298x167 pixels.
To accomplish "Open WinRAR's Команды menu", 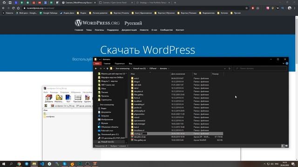I will [54, 92].
